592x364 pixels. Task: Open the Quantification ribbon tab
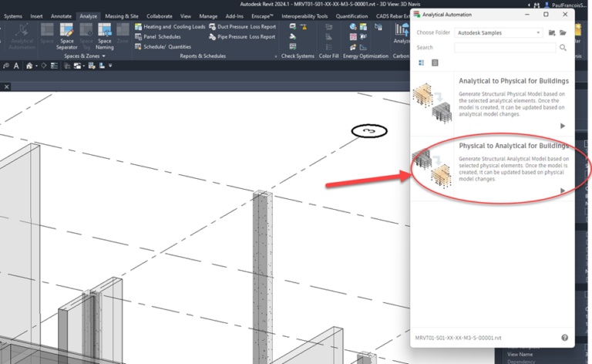(351, 16)
